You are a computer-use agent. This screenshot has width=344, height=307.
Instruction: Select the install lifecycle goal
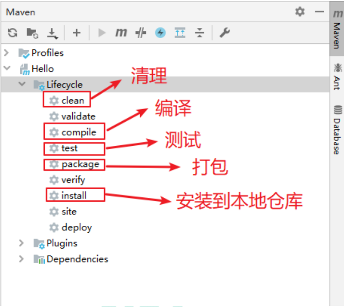point(74,195)
